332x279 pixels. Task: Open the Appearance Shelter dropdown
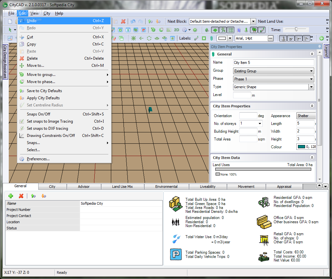click(x=306, y=116)
